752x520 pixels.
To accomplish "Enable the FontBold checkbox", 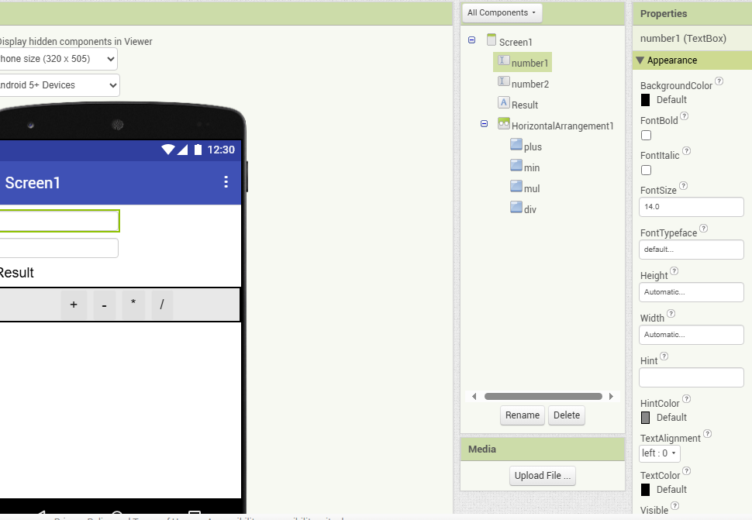I will [x=646, y=136].
